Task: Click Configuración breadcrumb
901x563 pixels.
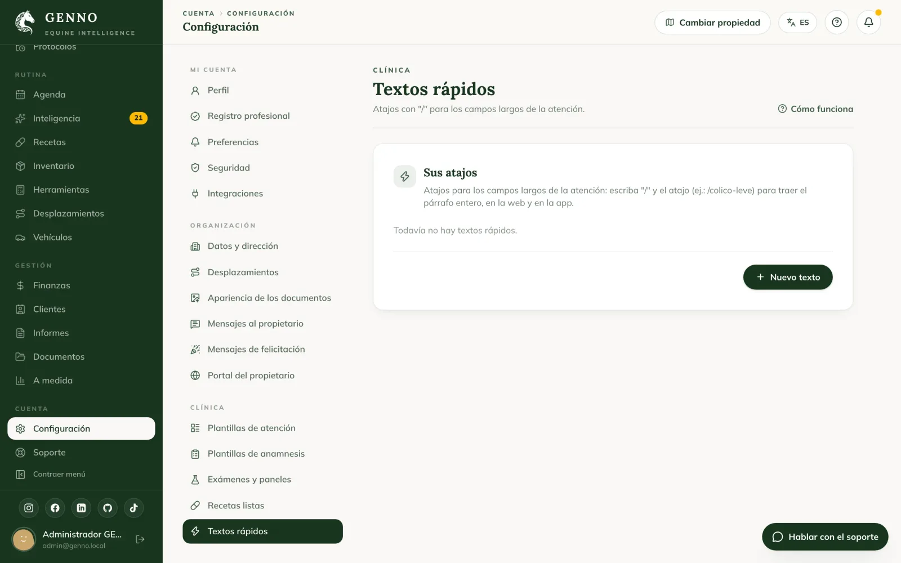Action: coord(261,14)
